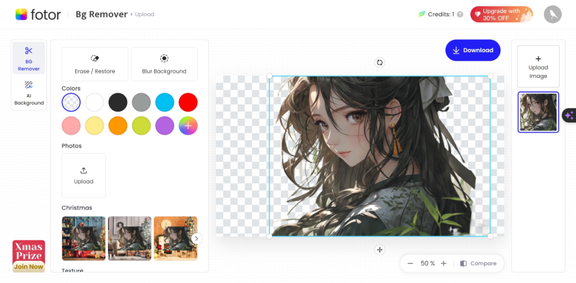Image resolution: width=576 pixels, height=283 pixels.
Task: Show more Christmas backgrounds with the arrow
Action: pos(196,239)
